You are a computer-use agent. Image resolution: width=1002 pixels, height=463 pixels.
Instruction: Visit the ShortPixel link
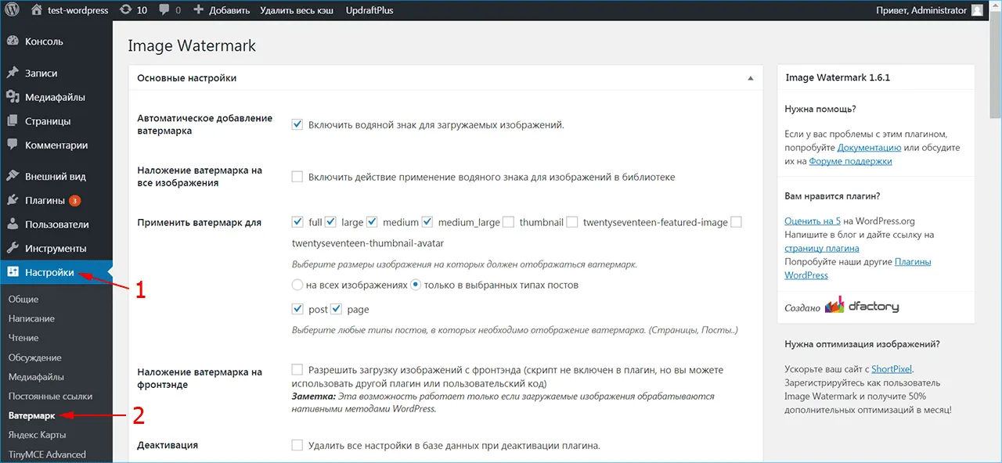coord(892,368)
